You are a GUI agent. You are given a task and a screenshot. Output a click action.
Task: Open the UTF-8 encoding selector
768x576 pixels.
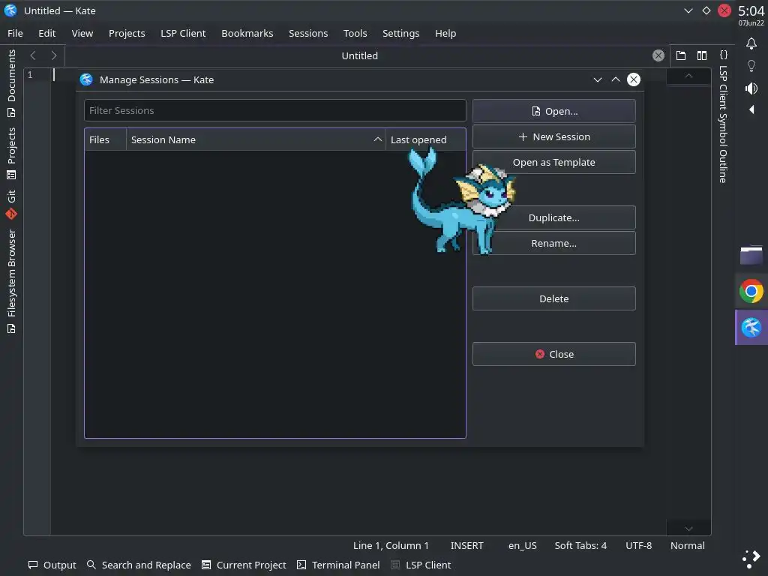[639, 545]
